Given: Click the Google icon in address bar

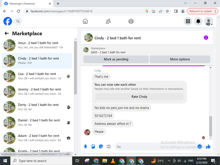Looking at the screenshot, I should [147, 11].
